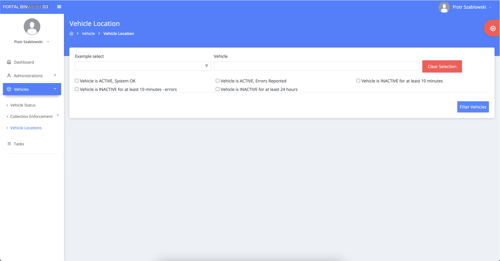Select Vehicles menu item

(32, 89)
